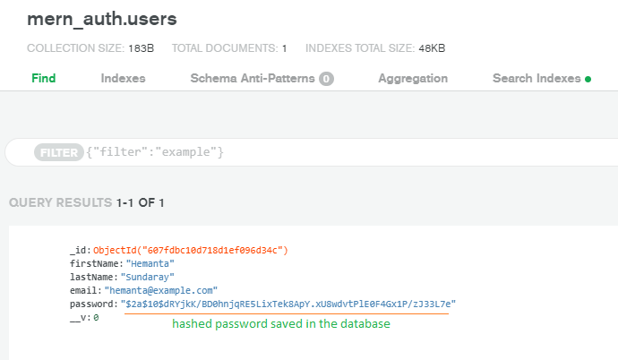Click the FILTER badge in the query bar
The image size is (618, 360).
click(x=58, y=152)
